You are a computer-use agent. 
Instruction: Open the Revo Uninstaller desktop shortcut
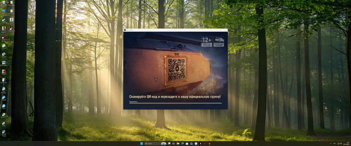pos(4,89)
